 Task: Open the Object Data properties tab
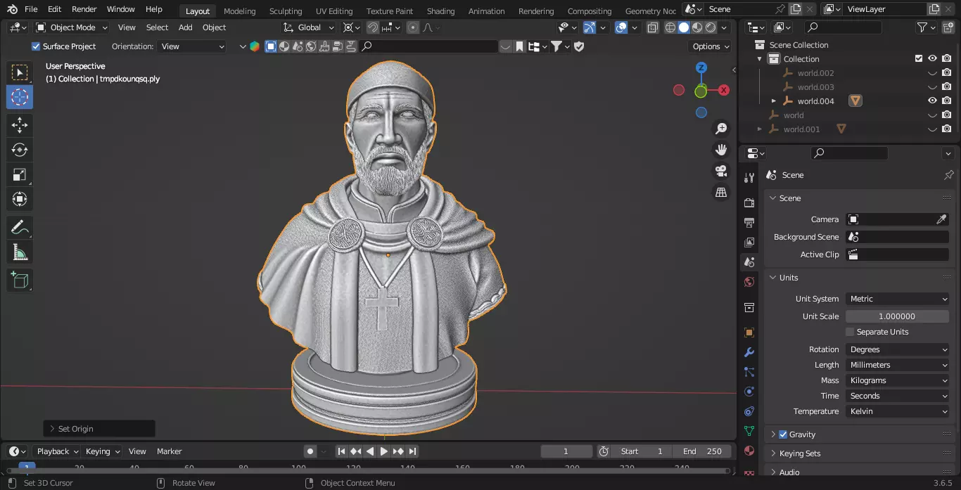click(749, 431)
